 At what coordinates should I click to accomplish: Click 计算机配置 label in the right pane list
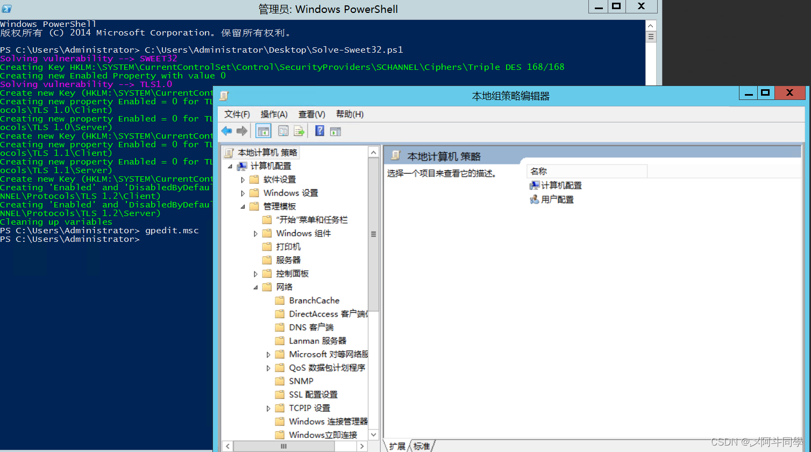(561, 185)
